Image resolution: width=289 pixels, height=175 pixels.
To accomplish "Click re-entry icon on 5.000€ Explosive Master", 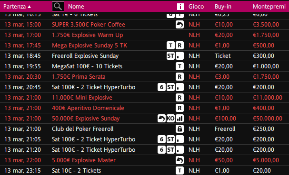I will pos(179,160).
